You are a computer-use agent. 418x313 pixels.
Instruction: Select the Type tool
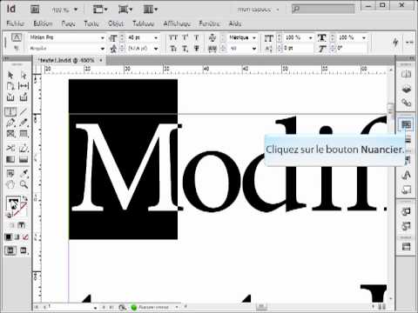tap(10, 111)
